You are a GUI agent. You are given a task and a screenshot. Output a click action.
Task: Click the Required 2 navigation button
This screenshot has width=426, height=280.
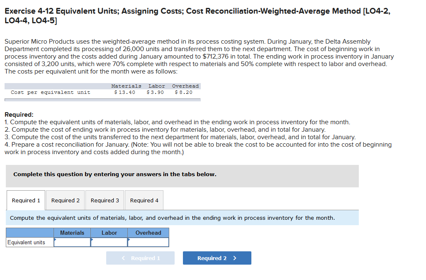pos(217,258)
